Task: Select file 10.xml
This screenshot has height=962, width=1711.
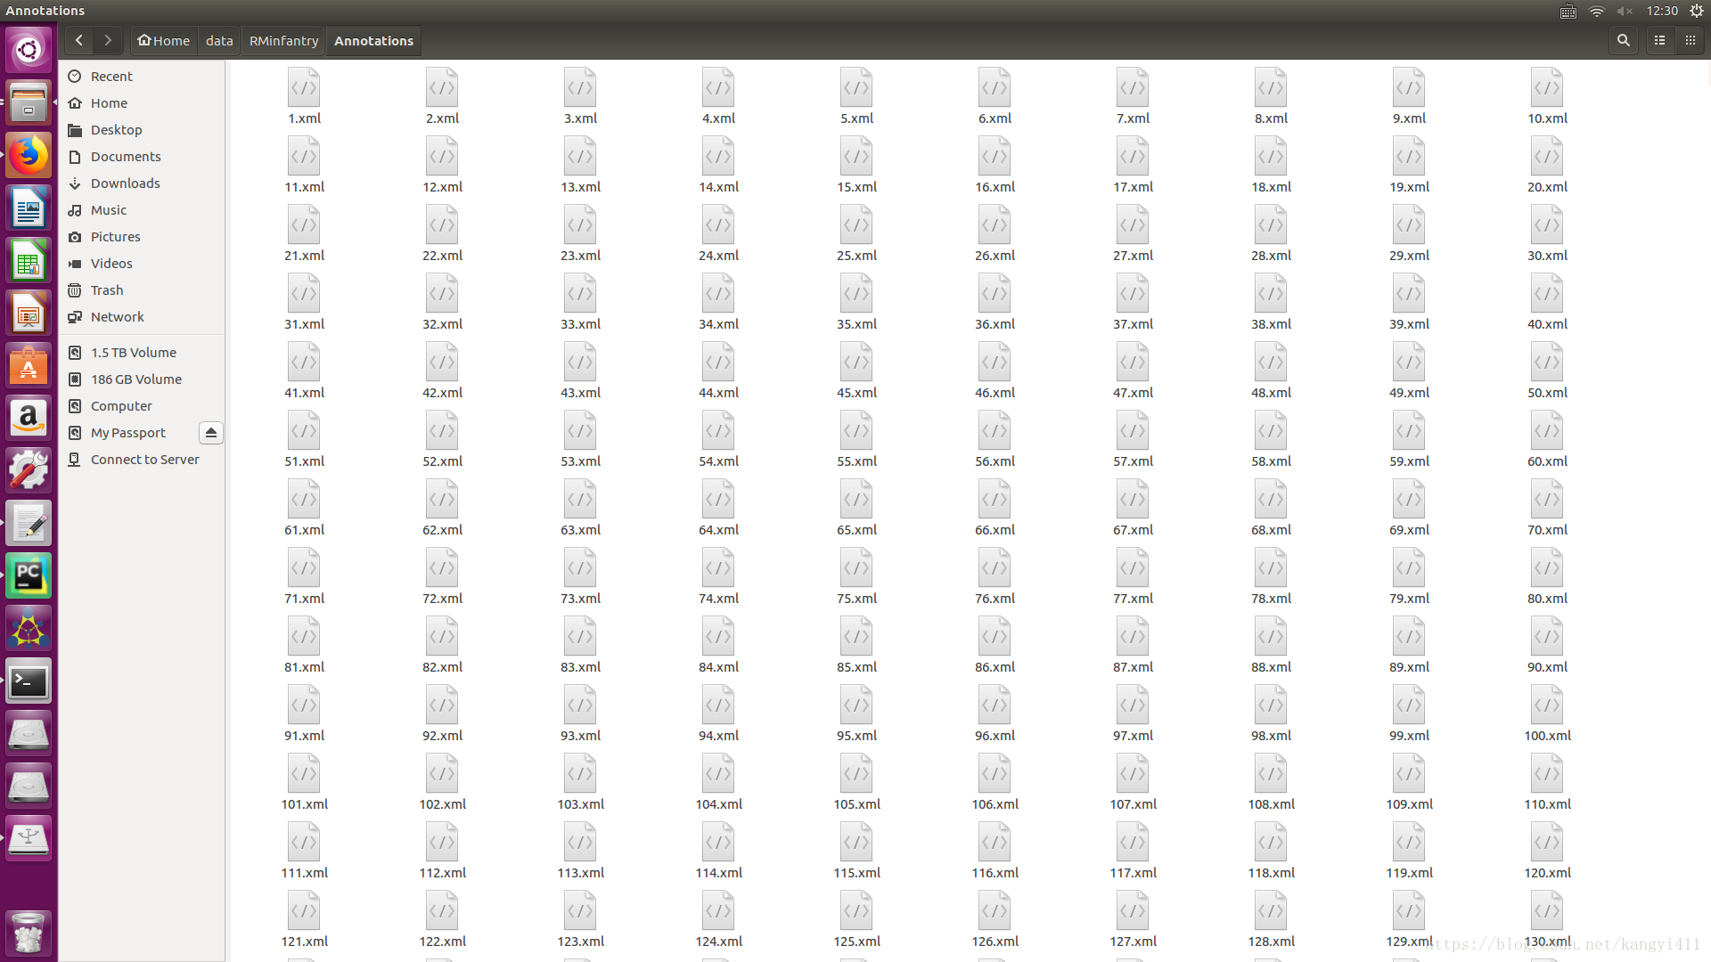Action: 1547,96
